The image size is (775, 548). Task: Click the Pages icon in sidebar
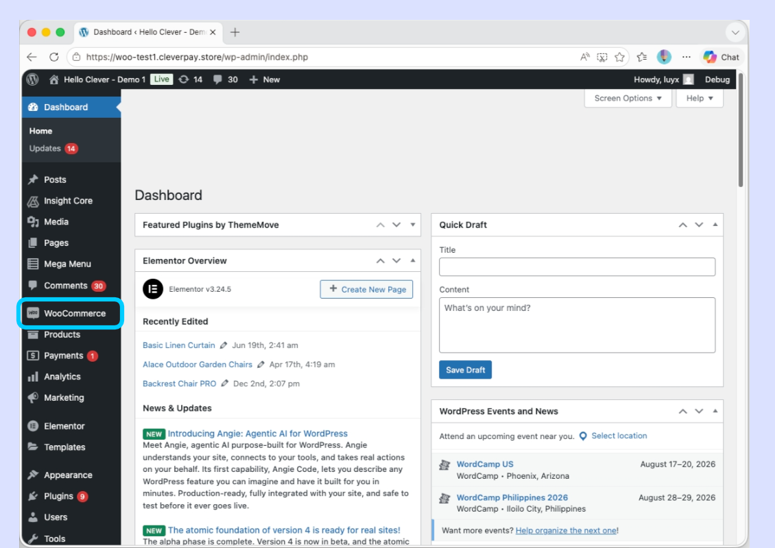tap(33, 243)
